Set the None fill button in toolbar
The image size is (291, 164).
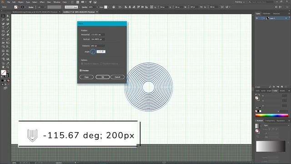pyautogui.click(x=8, y=81)
